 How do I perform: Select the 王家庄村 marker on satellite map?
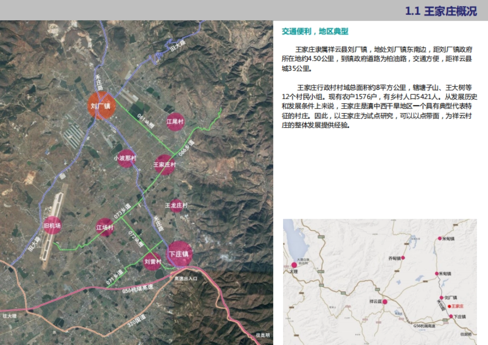(x=164, y=165)
